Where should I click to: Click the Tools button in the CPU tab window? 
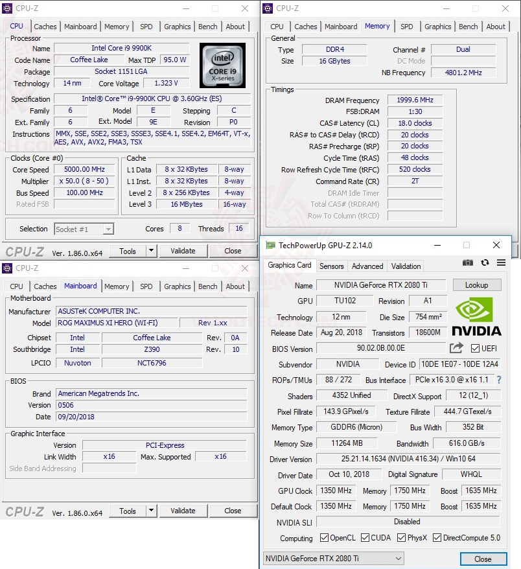(128, 251)
